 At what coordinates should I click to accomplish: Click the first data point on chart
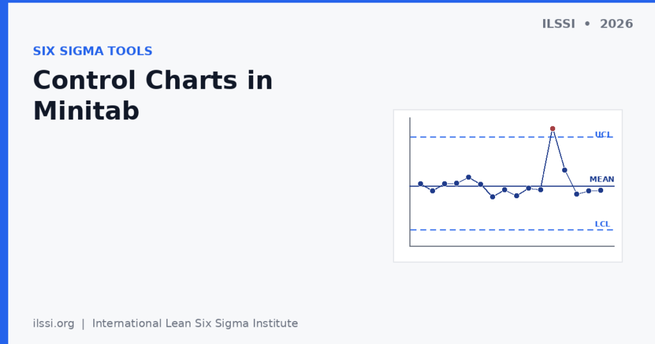tap(421, 184)
